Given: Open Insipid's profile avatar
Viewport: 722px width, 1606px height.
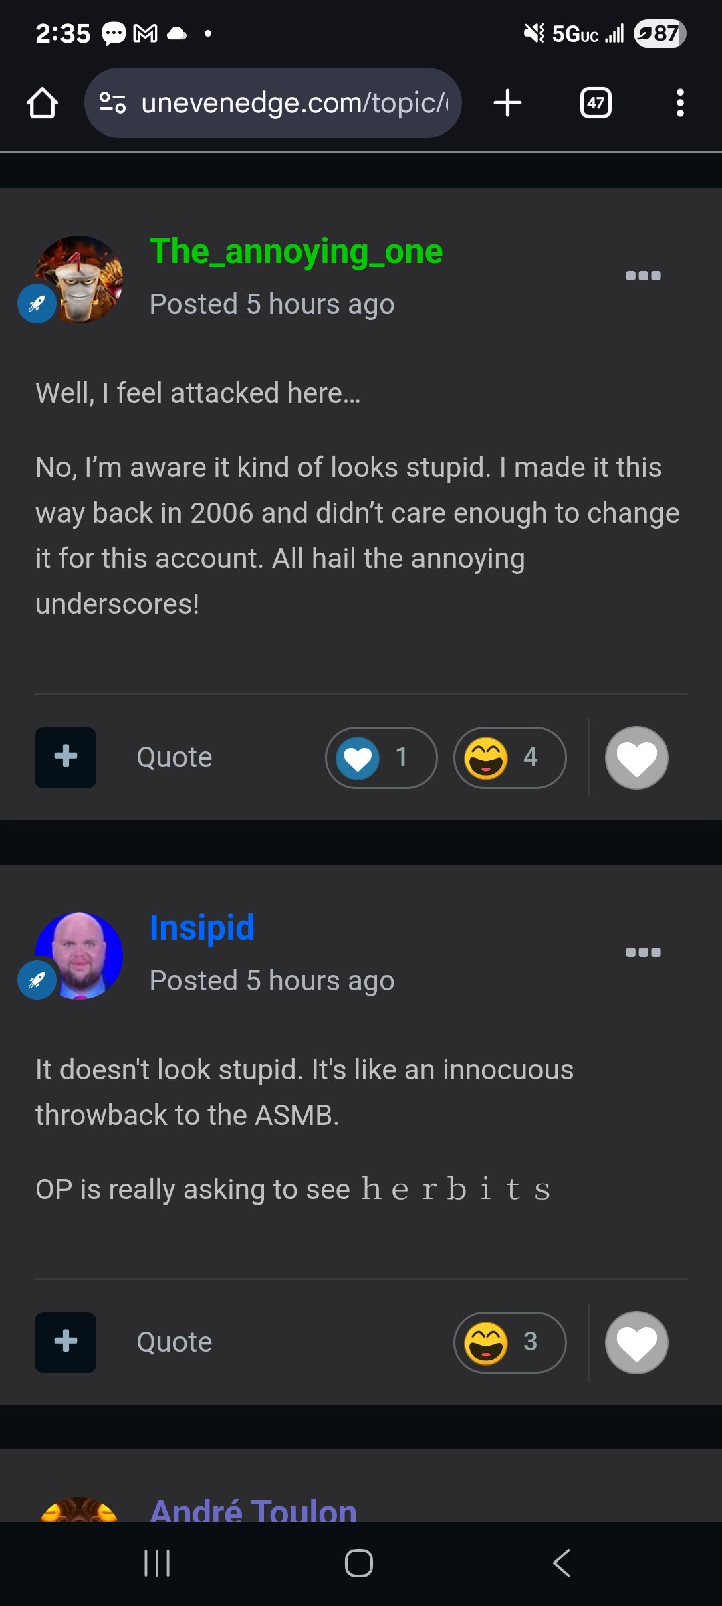Looking at the screenshot, I should [x=79, y=956].
